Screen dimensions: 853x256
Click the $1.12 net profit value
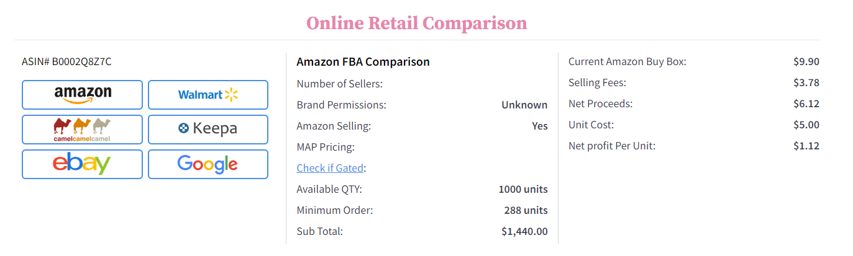pos(806,146)
